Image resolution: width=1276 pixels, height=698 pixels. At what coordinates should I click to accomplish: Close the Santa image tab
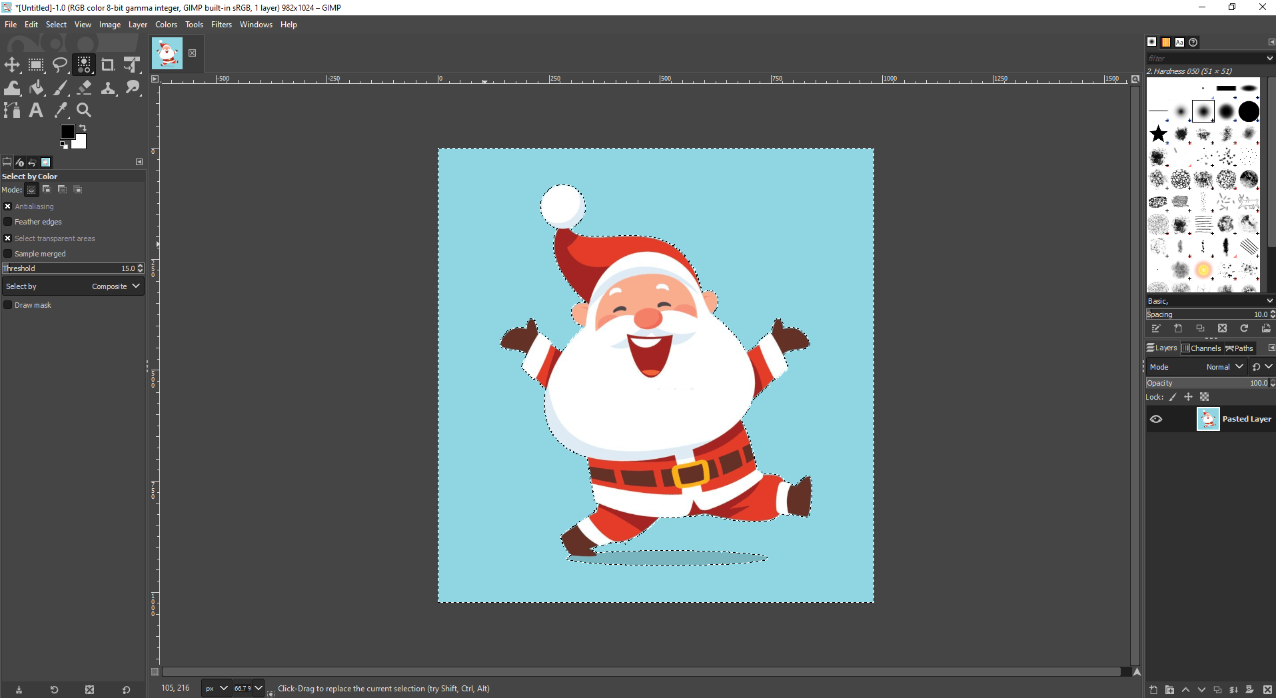[x=193, y=53]
